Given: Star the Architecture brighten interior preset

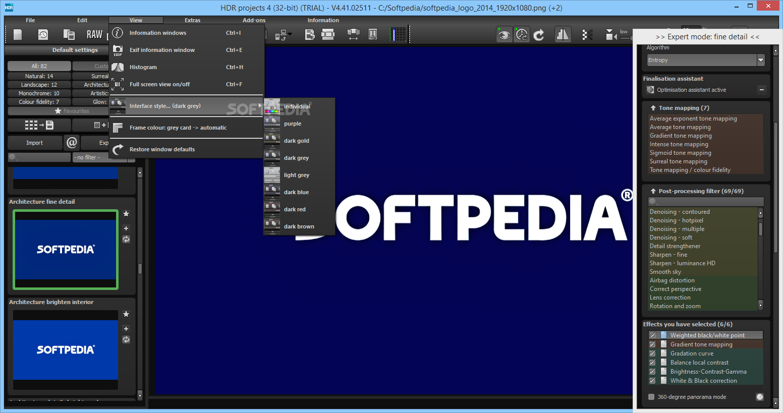Looking at the screenshot, I should pos(126,314).
